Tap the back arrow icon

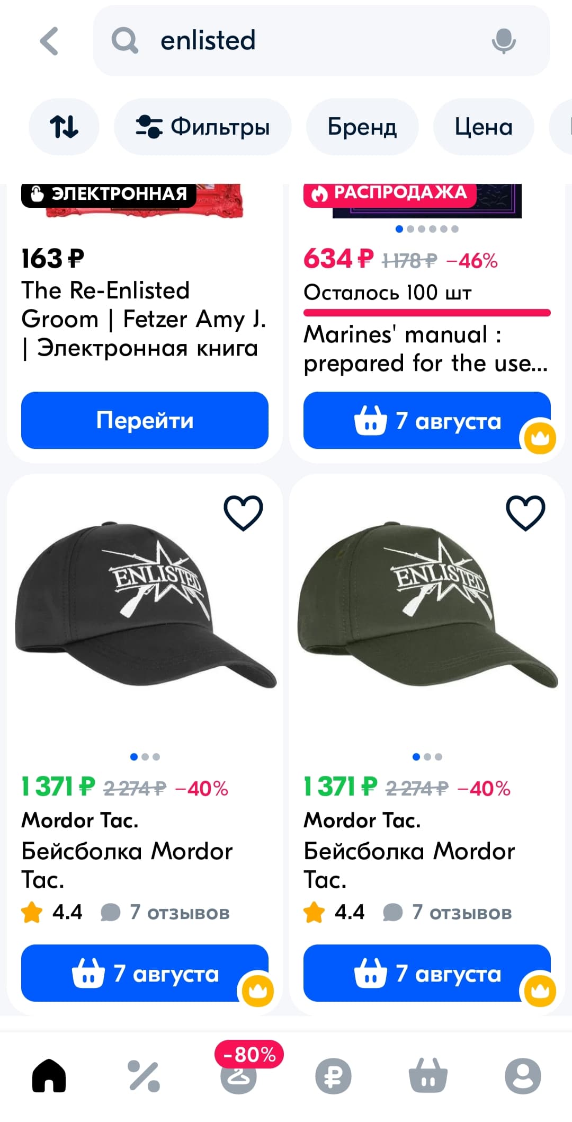pyautogui.click(x=49, y=41)
